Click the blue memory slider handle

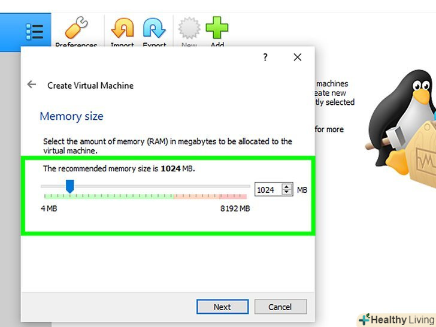click(x=70, y=186)
